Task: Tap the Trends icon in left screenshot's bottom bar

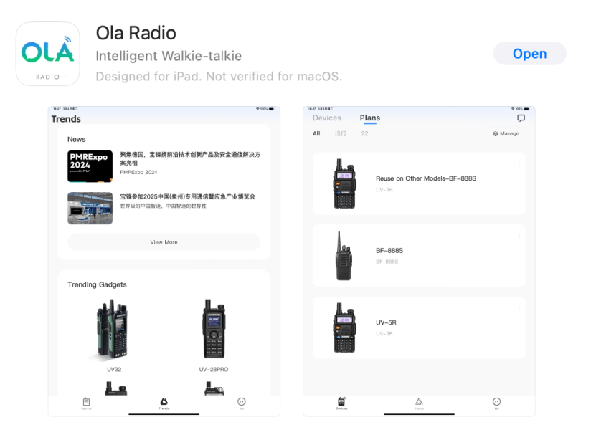Action: click(164, 403)
